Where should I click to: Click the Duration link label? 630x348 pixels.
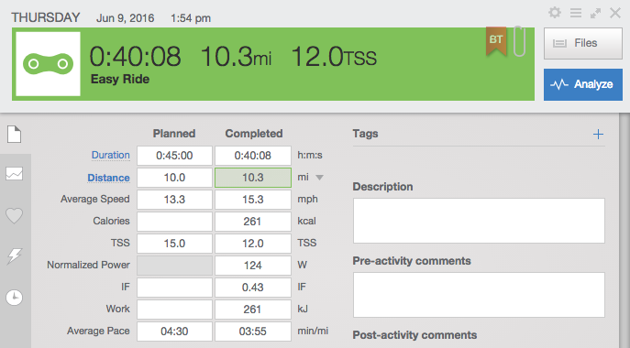coord(110,156)
